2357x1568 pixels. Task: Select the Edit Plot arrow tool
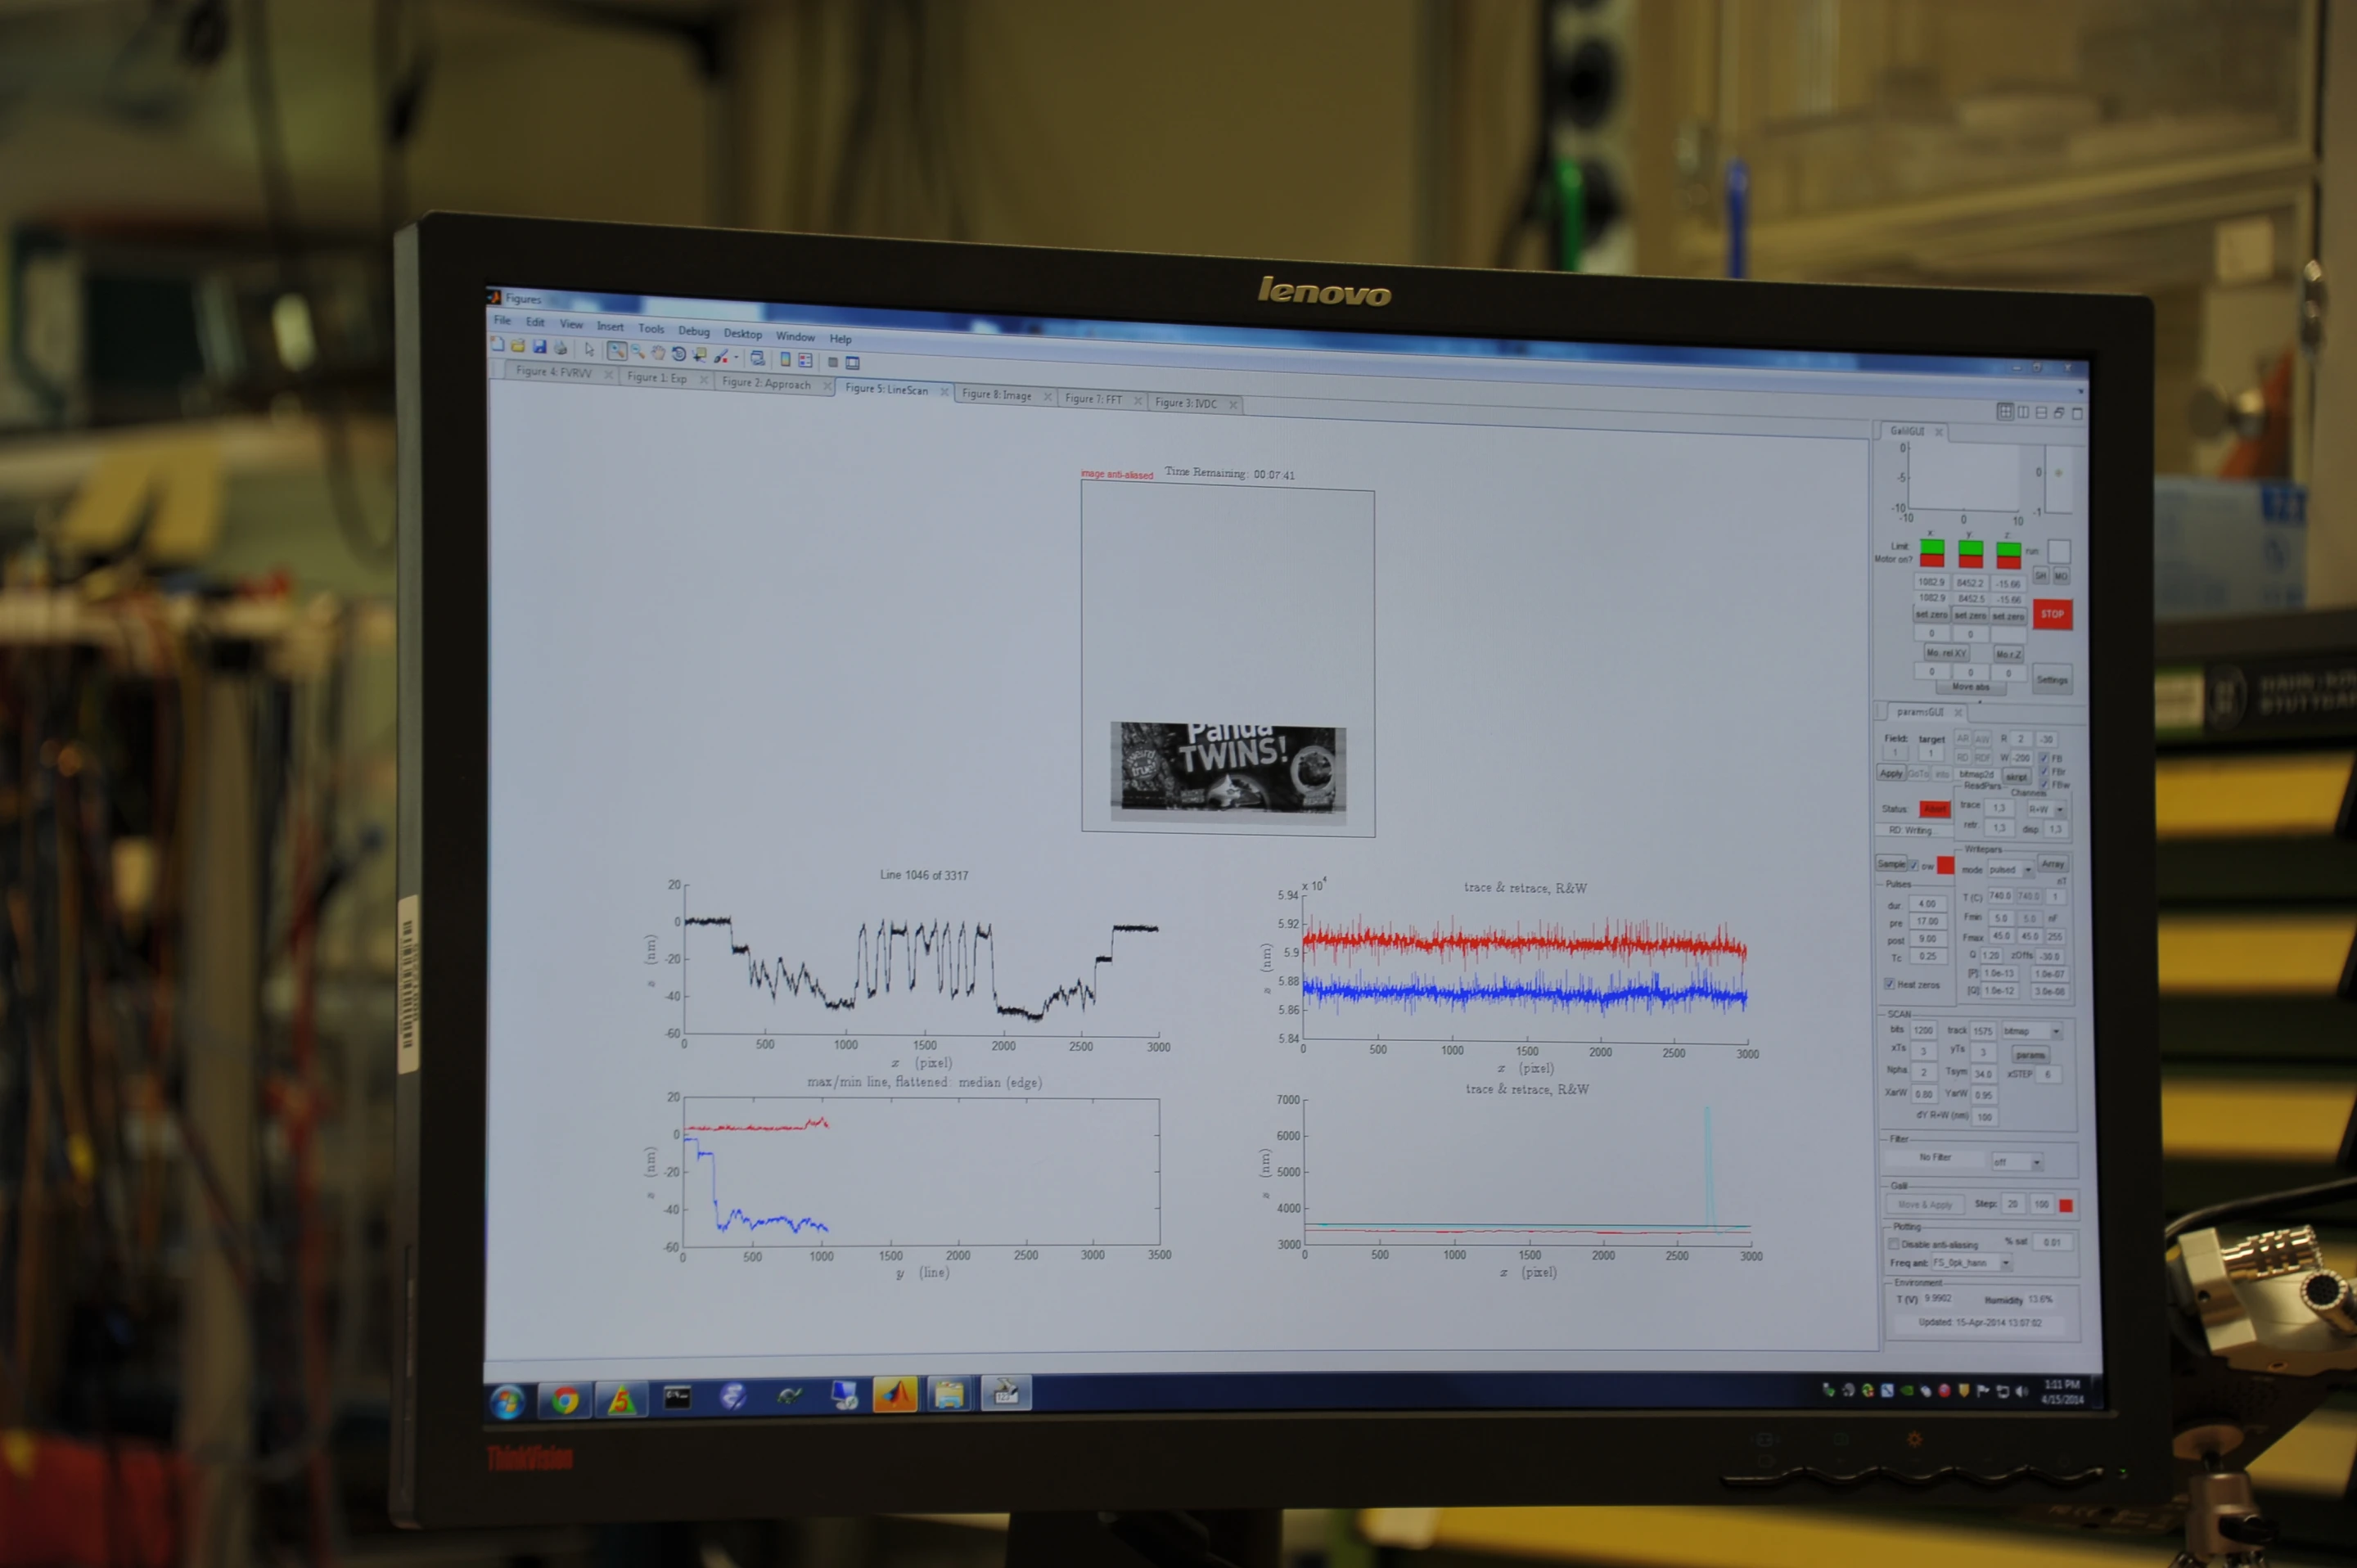[x=589, y=349]
